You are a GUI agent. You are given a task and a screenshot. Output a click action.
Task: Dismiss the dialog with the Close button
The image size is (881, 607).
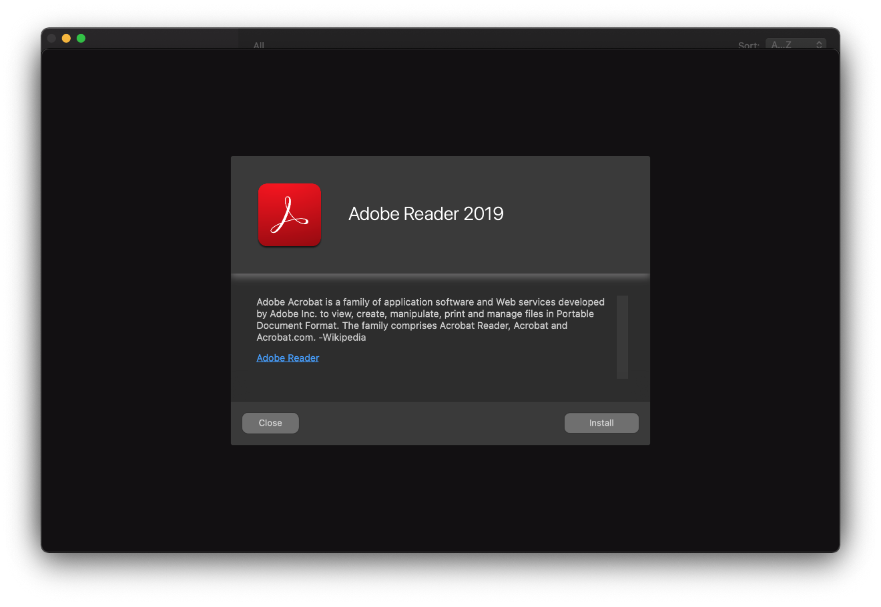coord(270,423)
